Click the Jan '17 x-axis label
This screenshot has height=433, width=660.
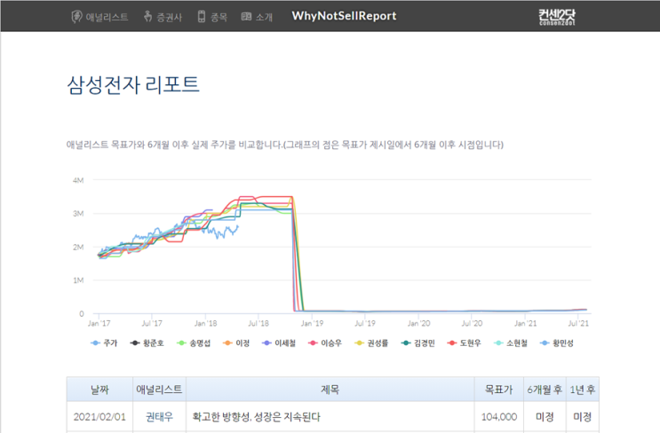point(99,323)
